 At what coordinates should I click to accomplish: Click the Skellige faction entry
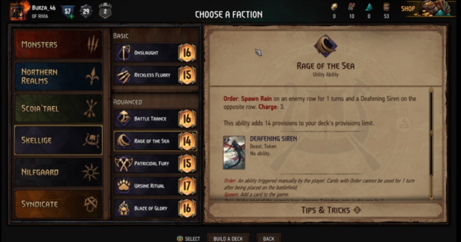pyautogui.click(x=58, y=140)
